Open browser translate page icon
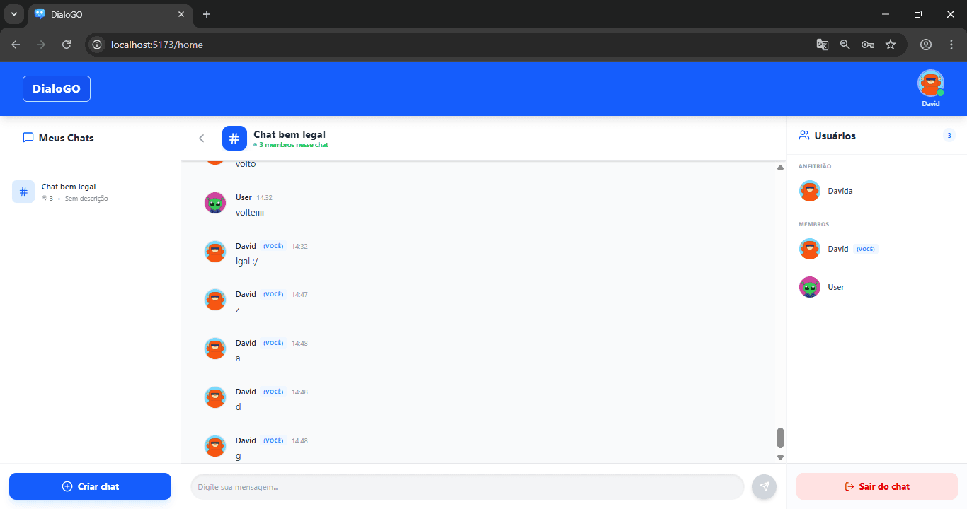Viewport: 967px width, 509px height. point(822,45)
